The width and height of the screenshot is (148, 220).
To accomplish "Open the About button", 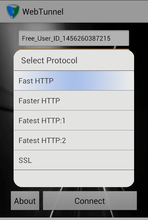I will pyautogui.click(x=25, y=201).
